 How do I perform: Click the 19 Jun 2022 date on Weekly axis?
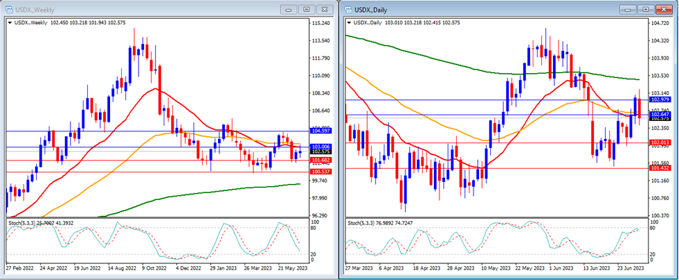click(88, 268)
